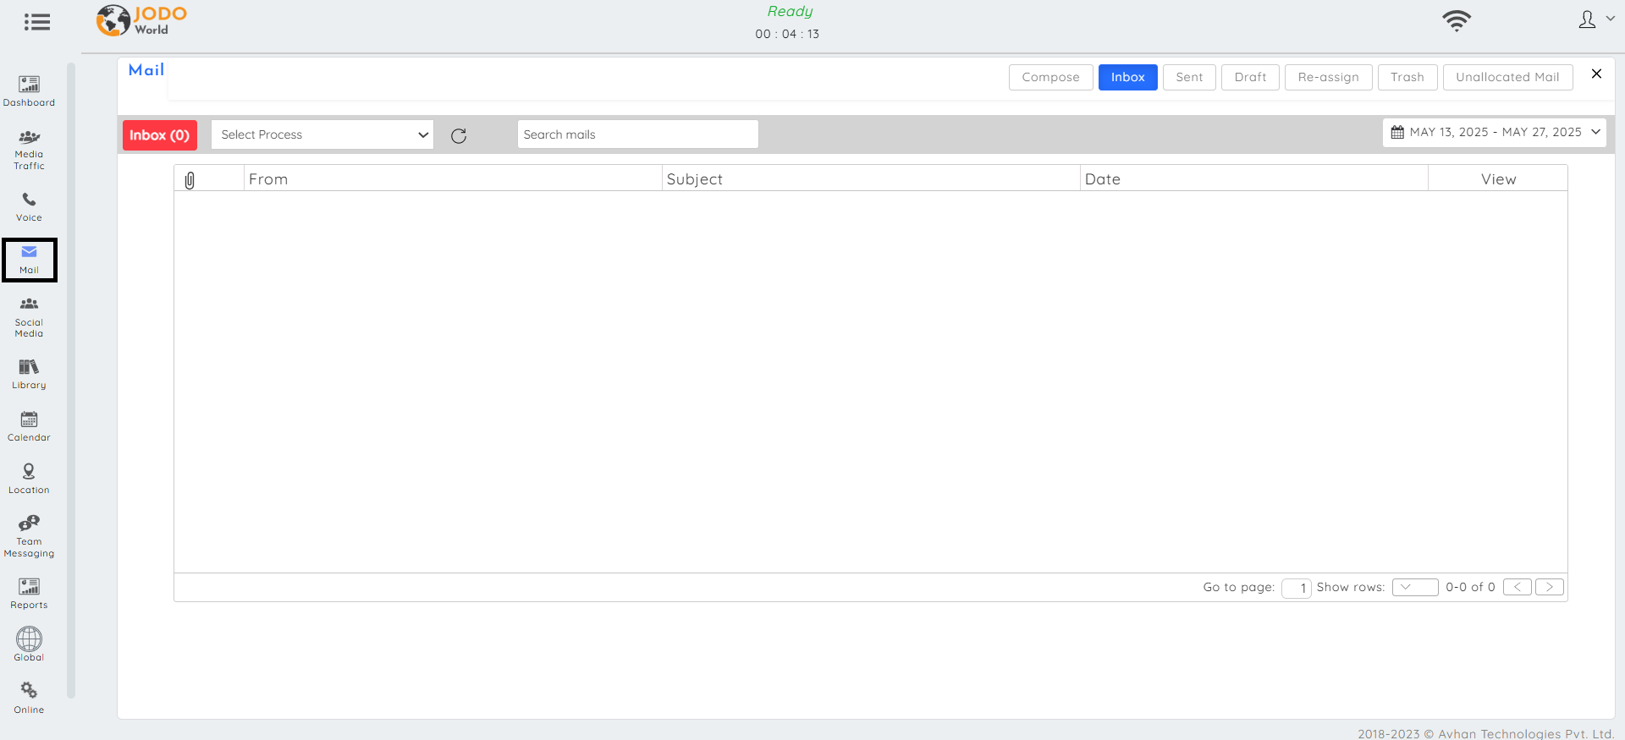Focus the Search mails field
The height and width of the screenshot is (740, 1625).
point(637,134)
